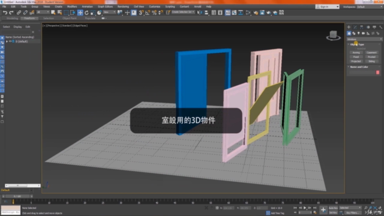Screen dimensions: 384x216
Task: Open the reference coordinate 'View' dropdown
Action: 109,12
